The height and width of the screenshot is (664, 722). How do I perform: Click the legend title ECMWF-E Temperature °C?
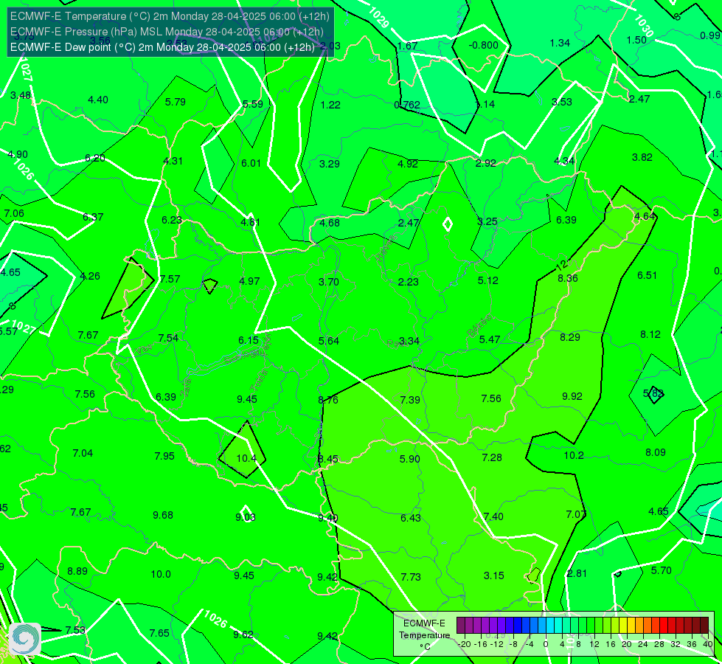click(425, 635)
